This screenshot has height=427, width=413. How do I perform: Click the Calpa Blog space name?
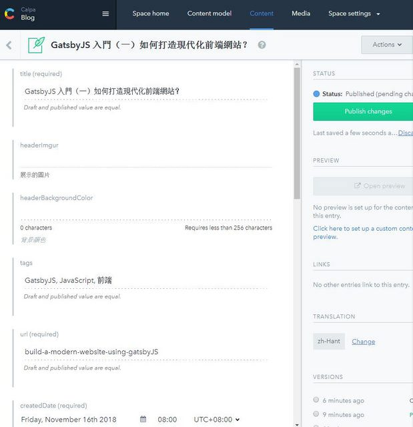click(x=28, y=14)
